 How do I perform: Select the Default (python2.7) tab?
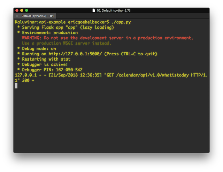point(35,16)
